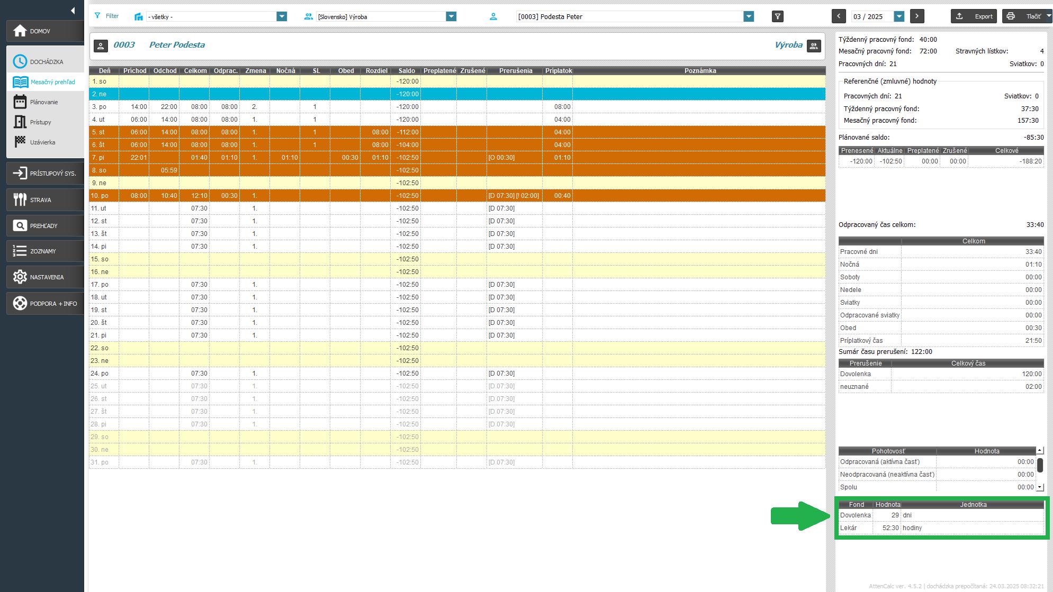Image resolution: width=1053 pixels, height=592 pixels.
Task: Open the '[Slovensko] Výroba' group dropdown
Action: (451, 16)
